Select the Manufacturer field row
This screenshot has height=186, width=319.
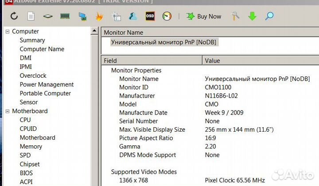pos(137,96)
